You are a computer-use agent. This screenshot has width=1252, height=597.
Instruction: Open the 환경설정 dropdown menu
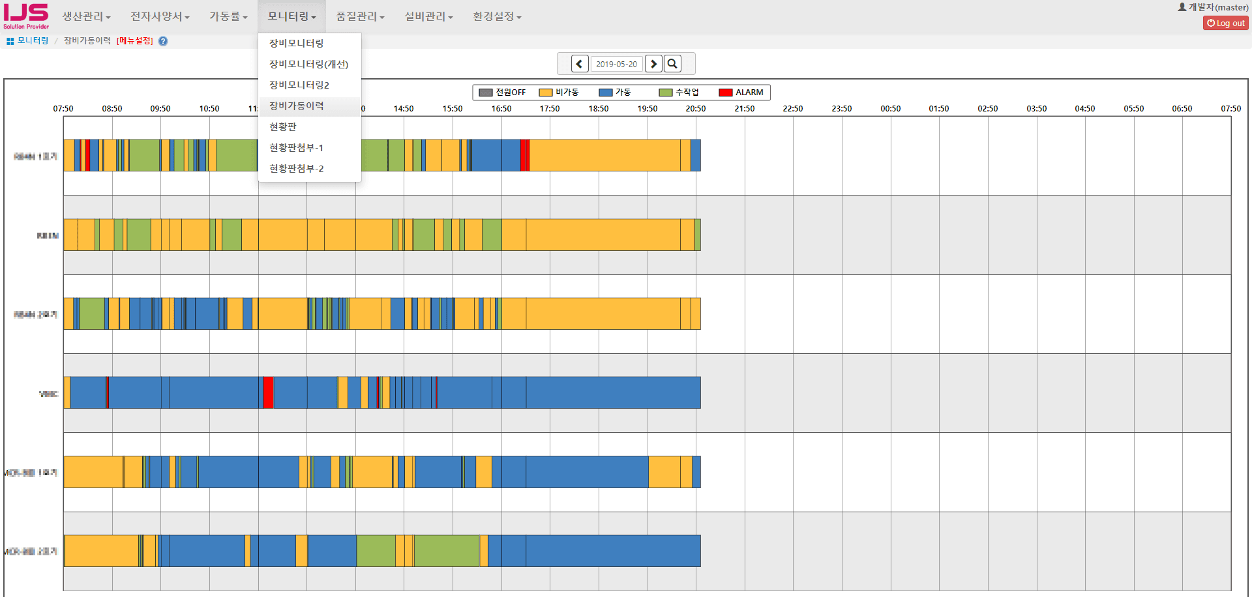pos(496,16)
